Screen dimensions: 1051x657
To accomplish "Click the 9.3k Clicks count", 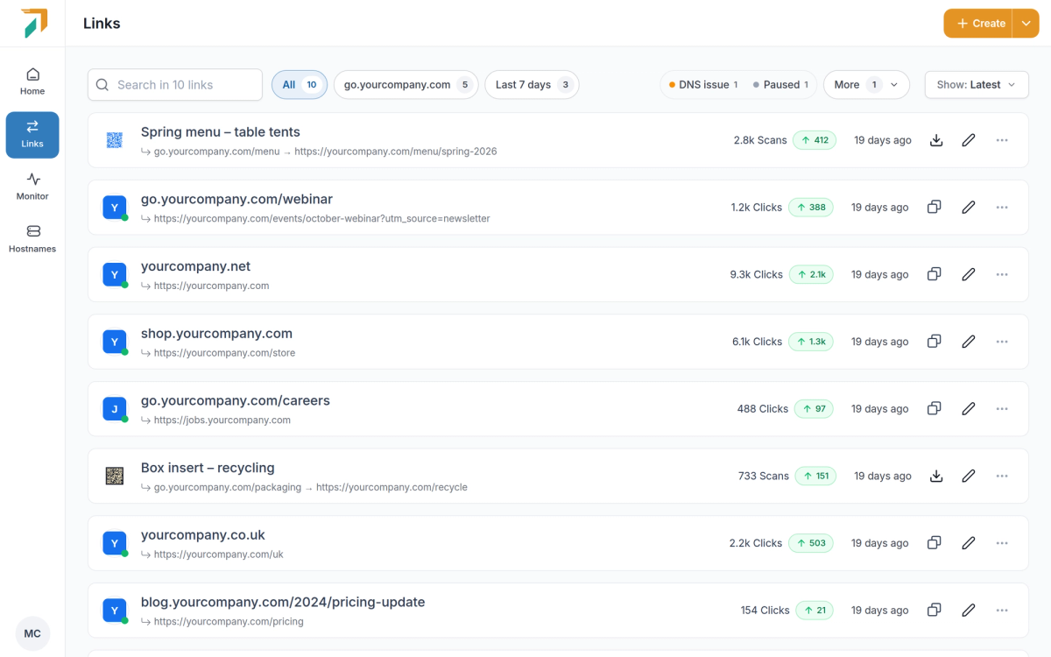I will click(x=756, y=274).
